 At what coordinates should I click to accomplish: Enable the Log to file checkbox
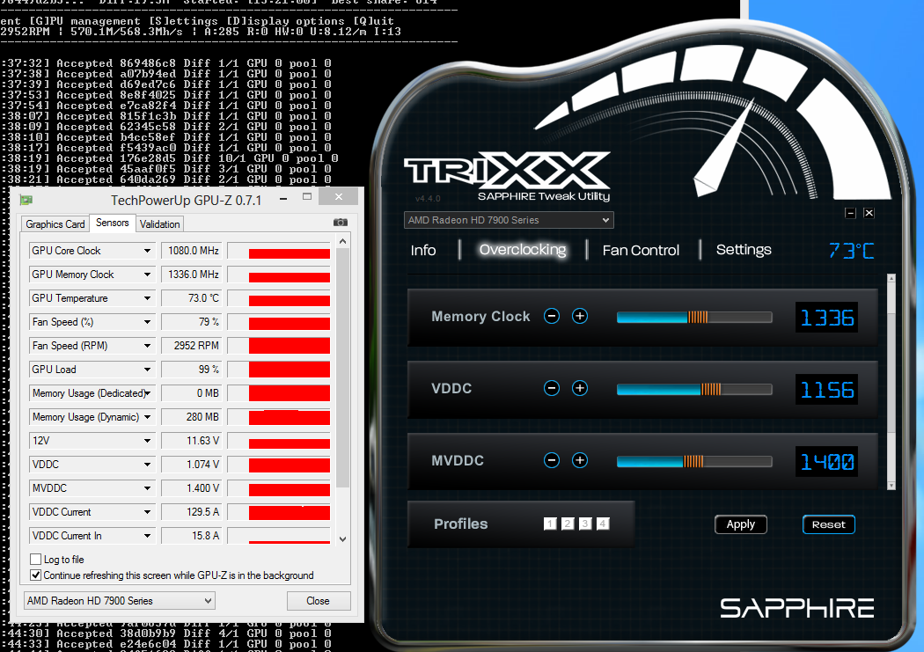(x=35, y=560)
